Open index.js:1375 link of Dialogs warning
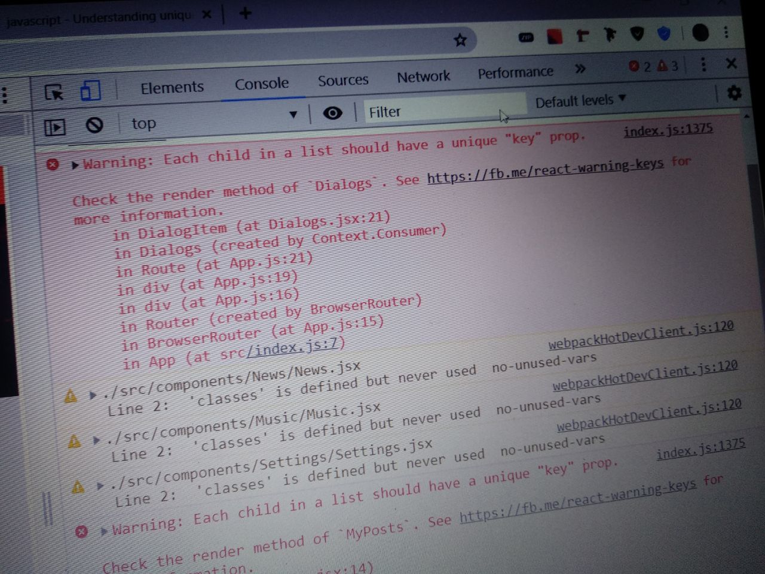Image resolution: width=765 pixels, height=574 pixels. tap(668, 130)
